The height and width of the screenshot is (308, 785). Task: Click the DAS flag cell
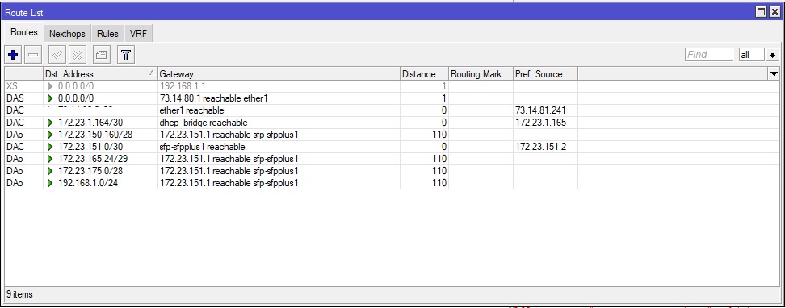pos(24,98)
